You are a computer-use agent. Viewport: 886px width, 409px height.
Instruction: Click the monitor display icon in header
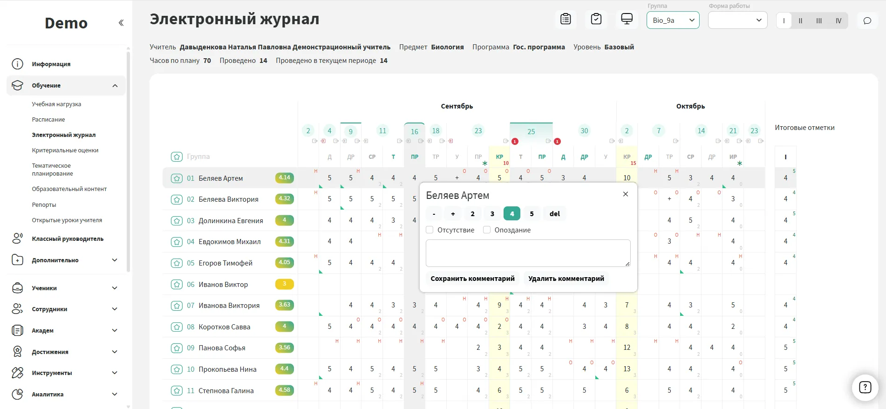click(x=627, y=19)
